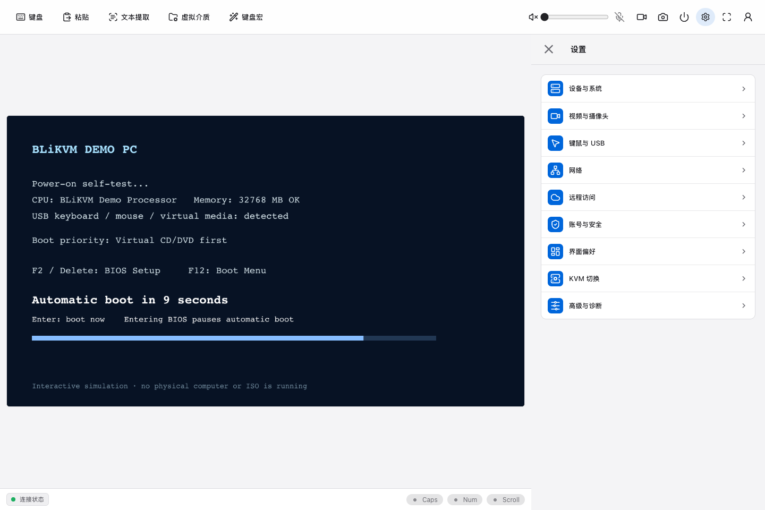The width and height of the screenshot is (765, 510).
Task: Expand the 高级与诊断 chevron
Action: pos(744,305)
